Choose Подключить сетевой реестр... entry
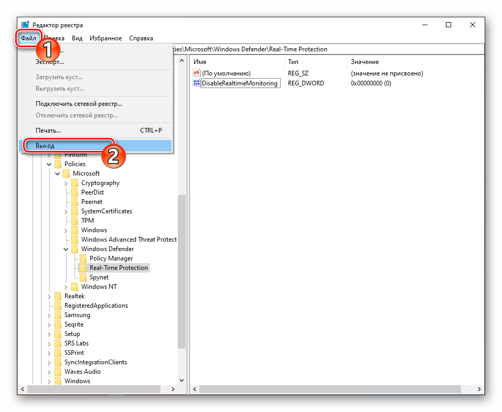This screenshot has height=412, width=502. pos(95,104)
